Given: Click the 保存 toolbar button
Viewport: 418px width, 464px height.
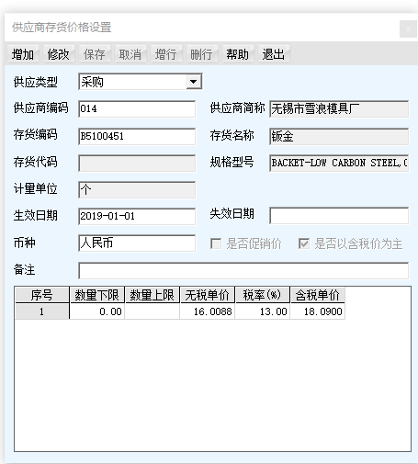Looking at the screenshot, I should pos(95,54).
